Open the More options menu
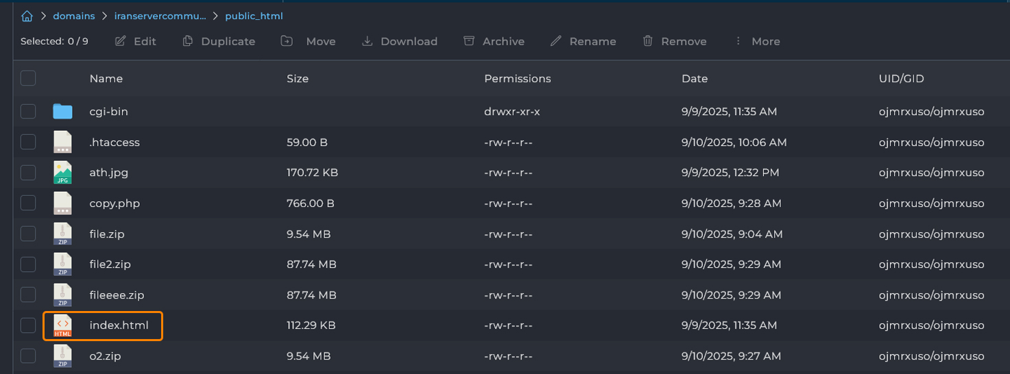This screenshot has width=1010, height=374. tap(757, 41)
